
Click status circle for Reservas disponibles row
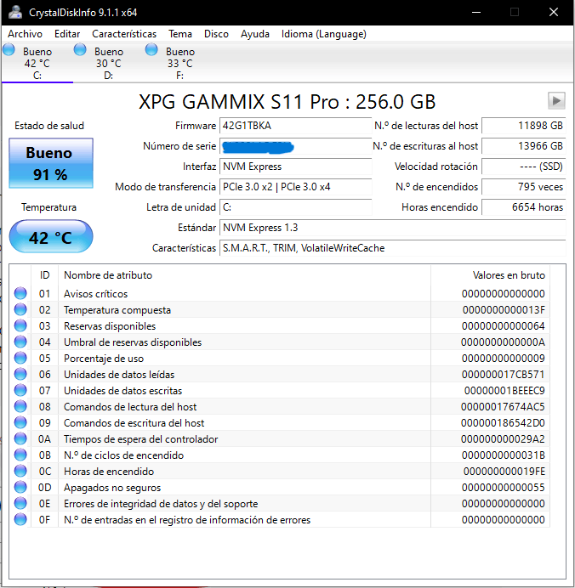tap(20, 325)
